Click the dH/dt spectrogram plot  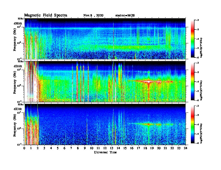105,39
